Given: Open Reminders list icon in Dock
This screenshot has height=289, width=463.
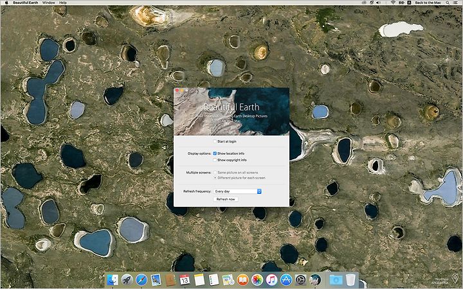Looking at the screenshot, I should [213, 279].
